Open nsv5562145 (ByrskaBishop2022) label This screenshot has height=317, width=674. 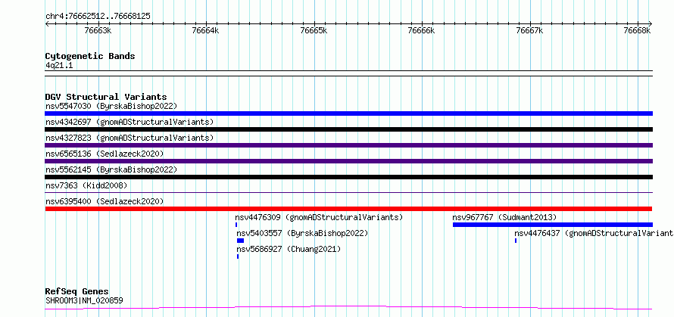111,169
